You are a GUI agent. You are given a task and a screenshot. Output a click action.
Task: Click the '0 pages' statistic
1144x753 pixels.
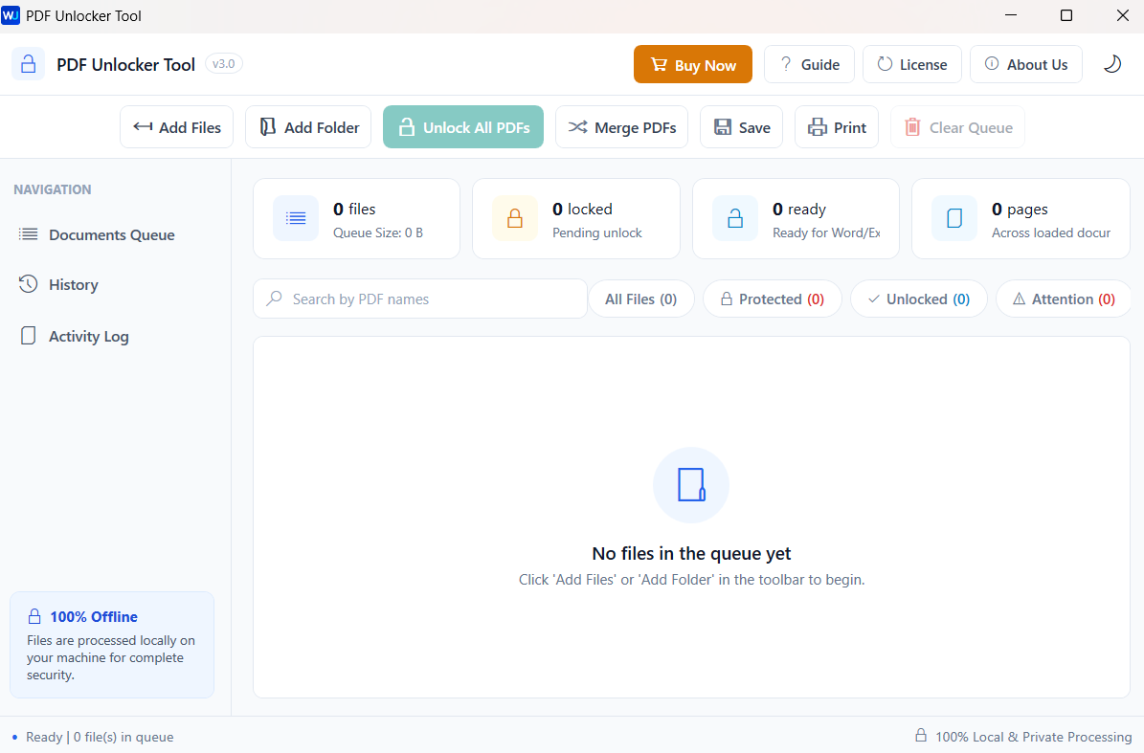coord(1020,210)
